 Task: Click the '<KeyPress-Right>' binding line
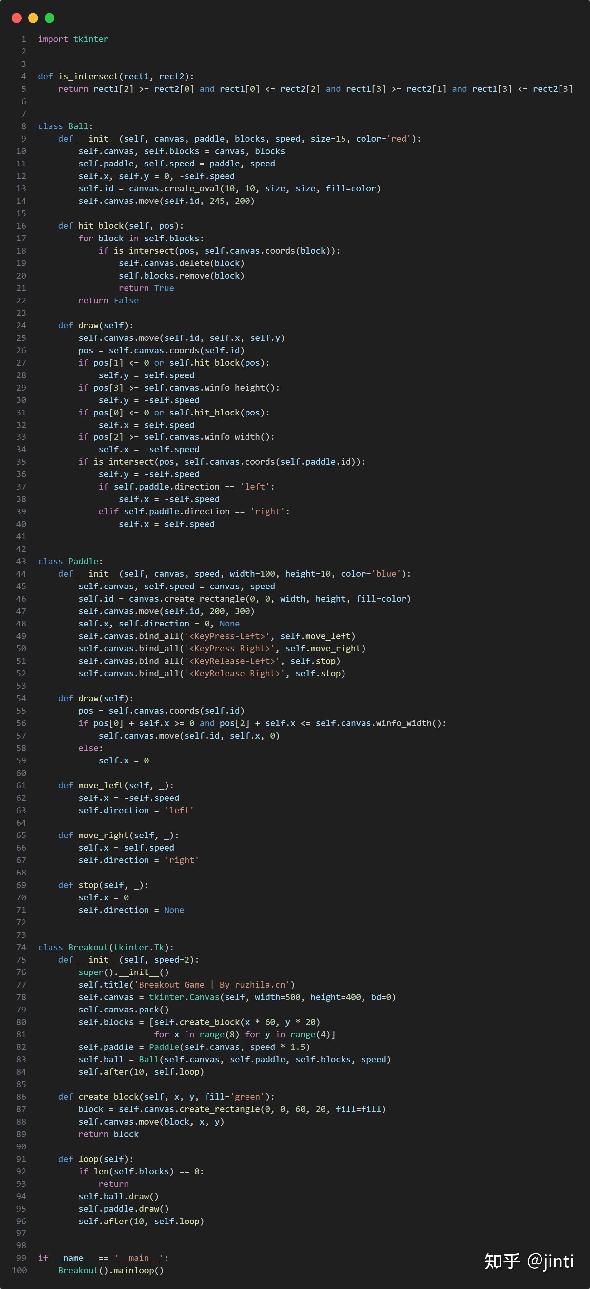(222, 648)
